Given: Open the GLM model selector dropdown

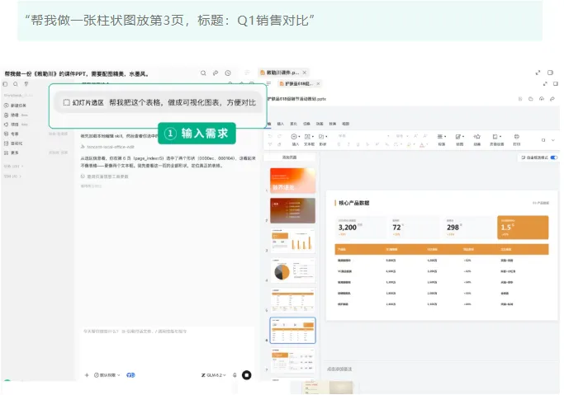Looking at the screenshot, I should [x=214, y=375].
